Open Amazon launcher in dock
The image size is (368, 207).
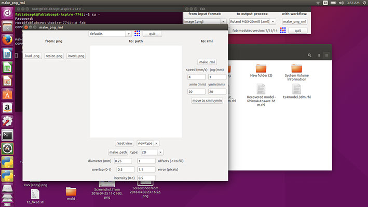[7, 108]
